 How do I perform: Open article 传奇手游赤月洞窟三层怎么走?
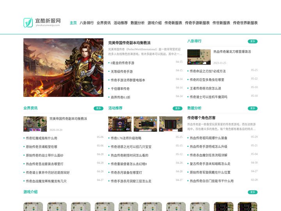pyautogui.click(x=131, y=181)
